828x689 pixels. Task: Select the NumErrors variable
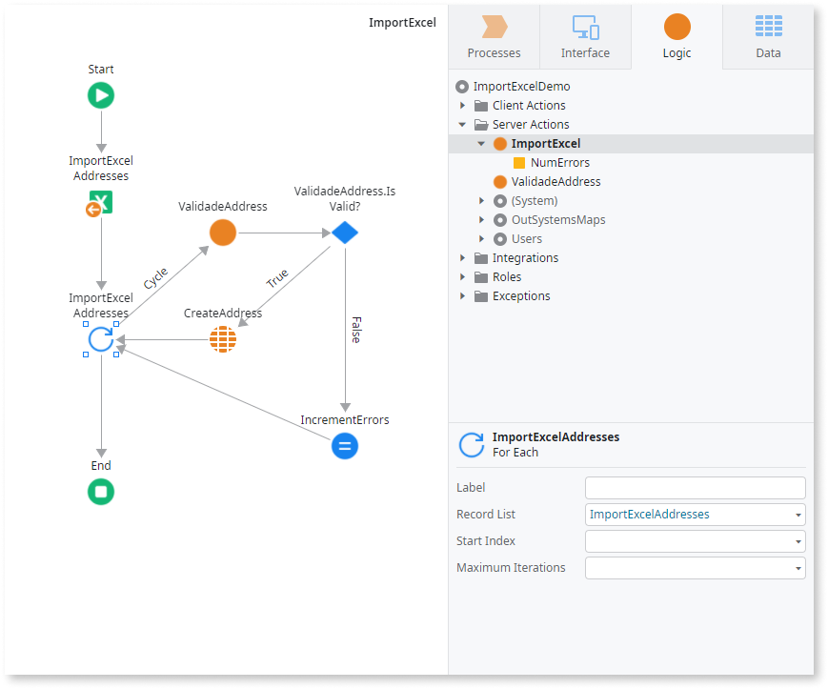[559, 163]
